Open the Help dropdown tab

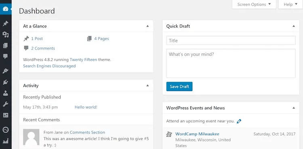point(290,4)
